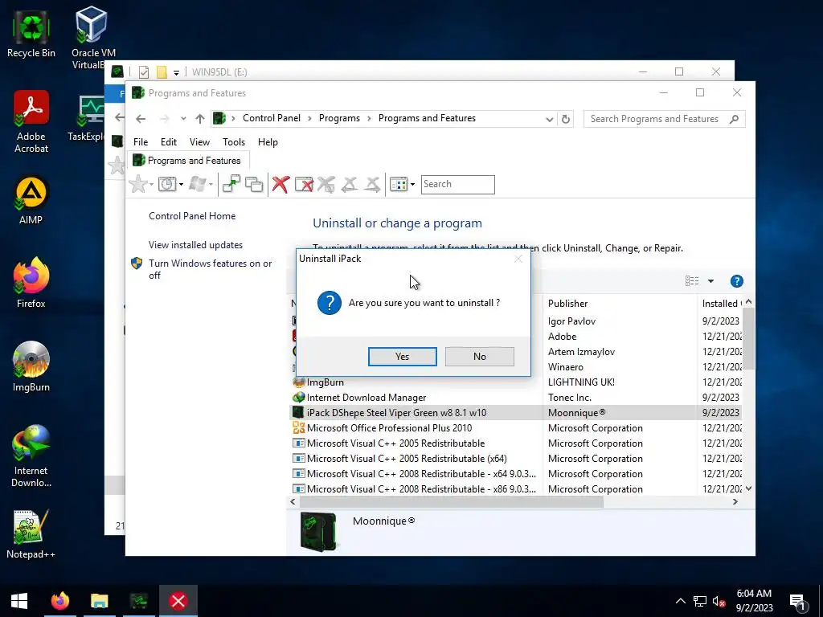Click the horizontal scrollbar right arrow
Image resolution: width=823 pixels, height=617 pixels.
[735, 501]
